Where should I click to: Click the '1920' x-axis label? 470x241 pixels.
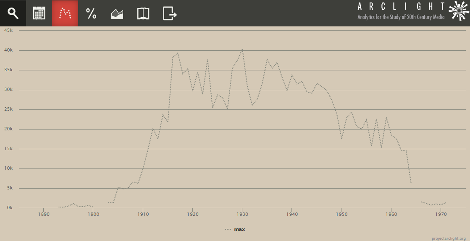(192, 215)
